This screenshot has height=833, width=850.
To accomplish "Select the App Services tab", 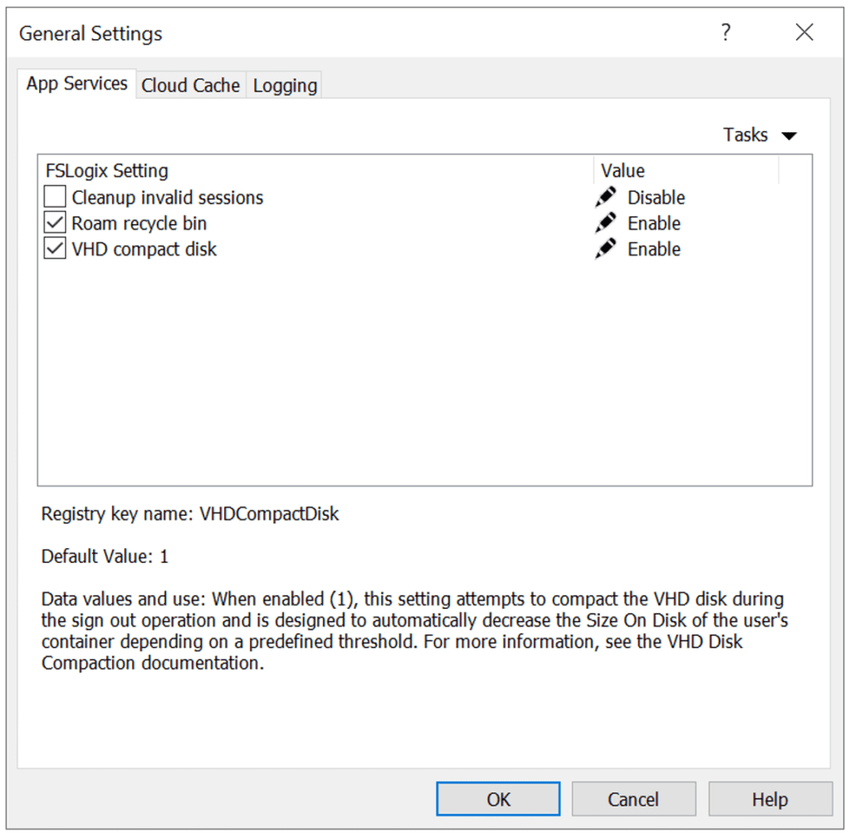I will 76,83.
